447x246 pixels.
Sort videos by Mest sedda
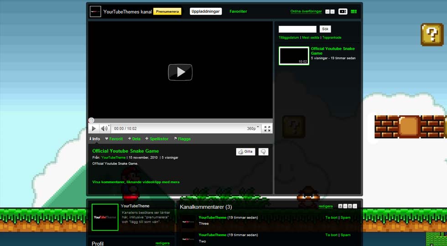311,37
